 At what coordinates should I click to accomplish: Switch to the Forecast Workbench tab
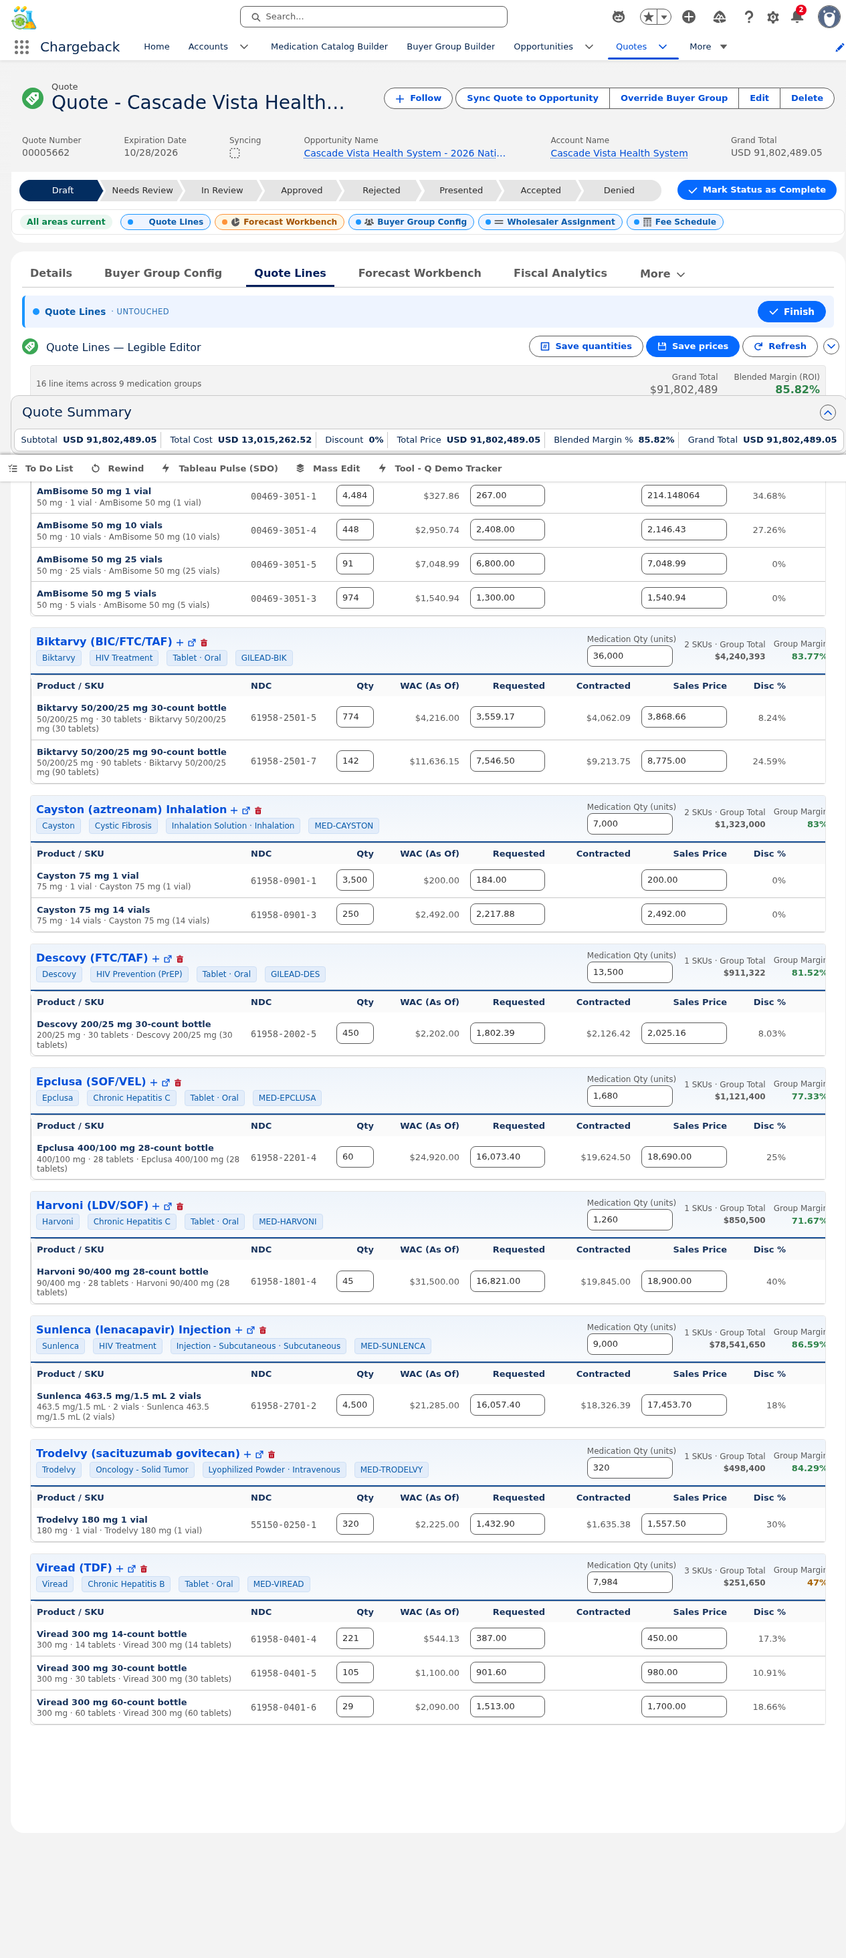pyautogui.click(x=419, y=274)
